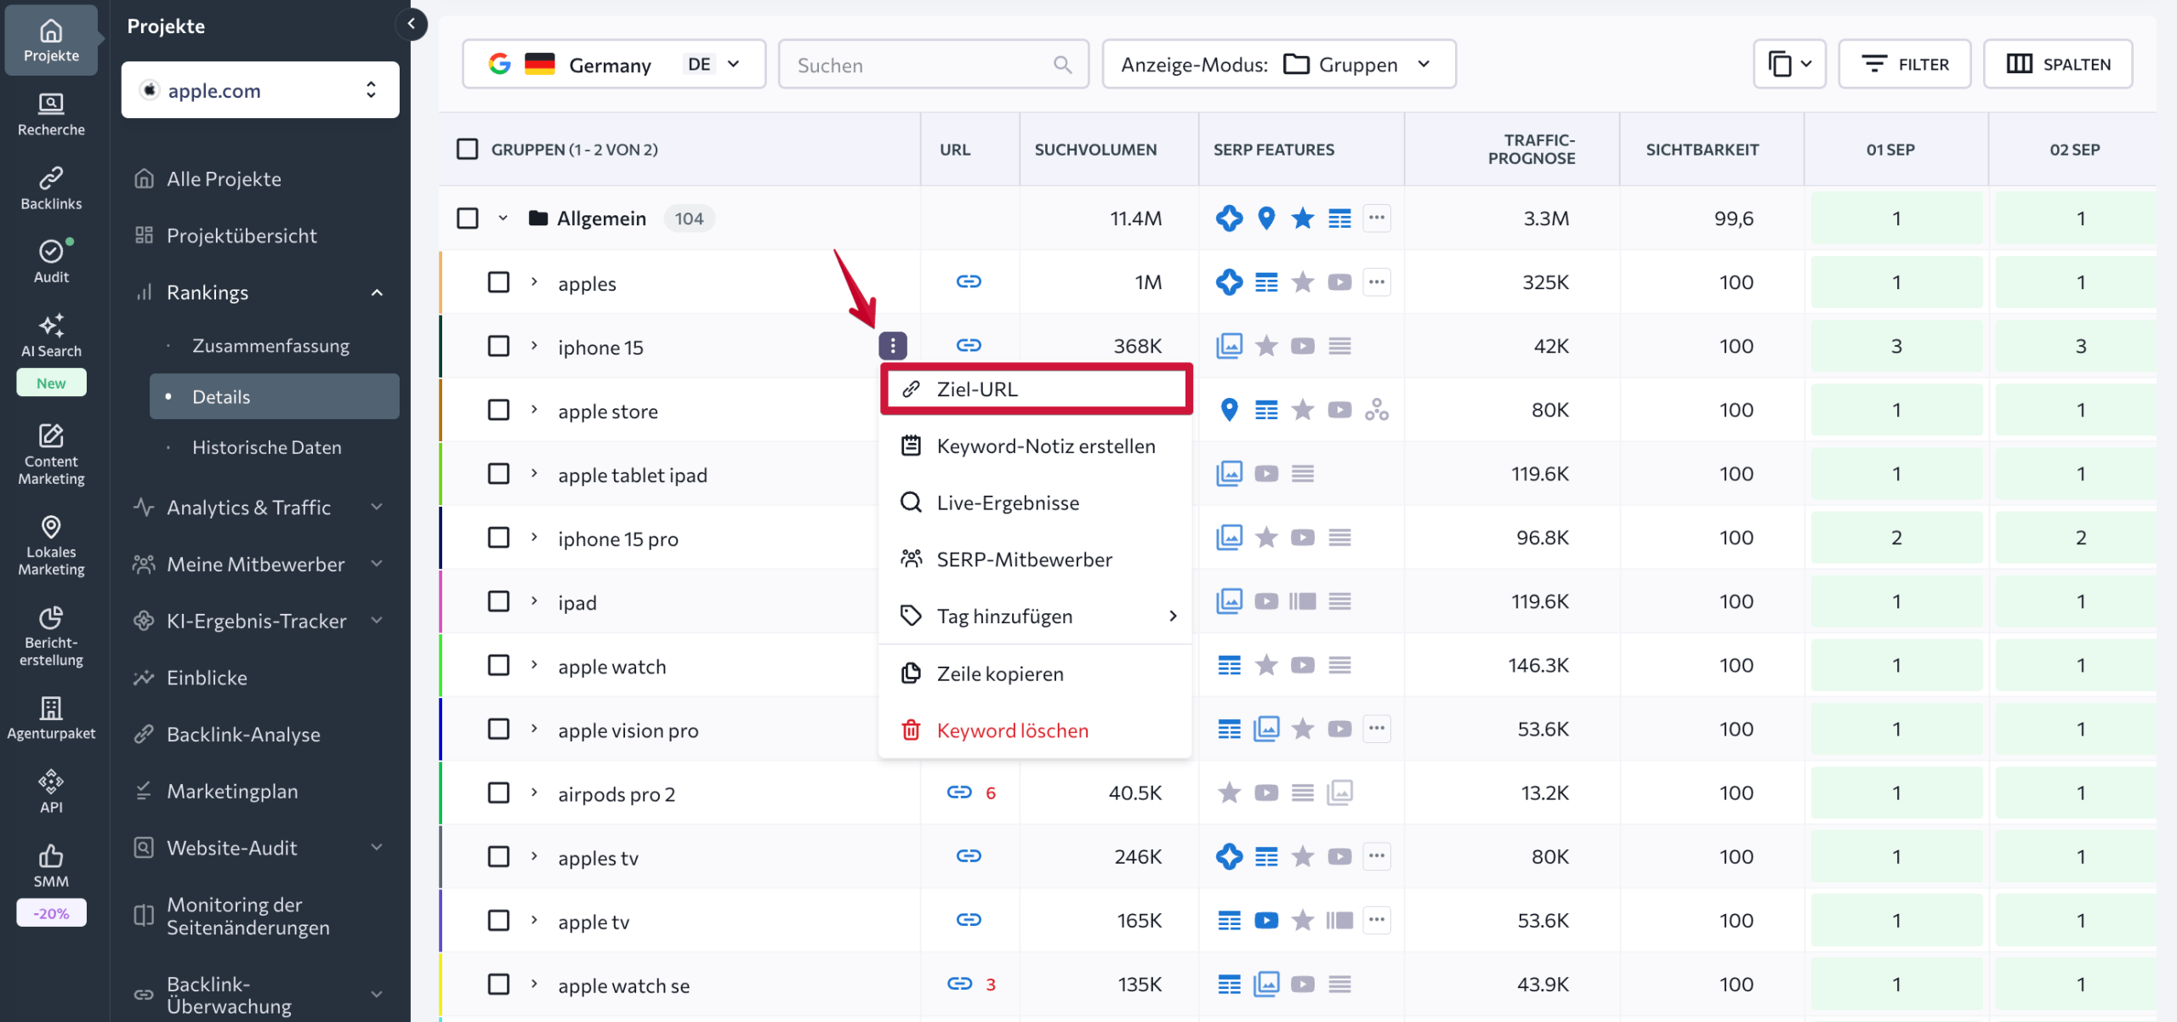Tick the checkbox for iphone 15 pro

(498, 537)
